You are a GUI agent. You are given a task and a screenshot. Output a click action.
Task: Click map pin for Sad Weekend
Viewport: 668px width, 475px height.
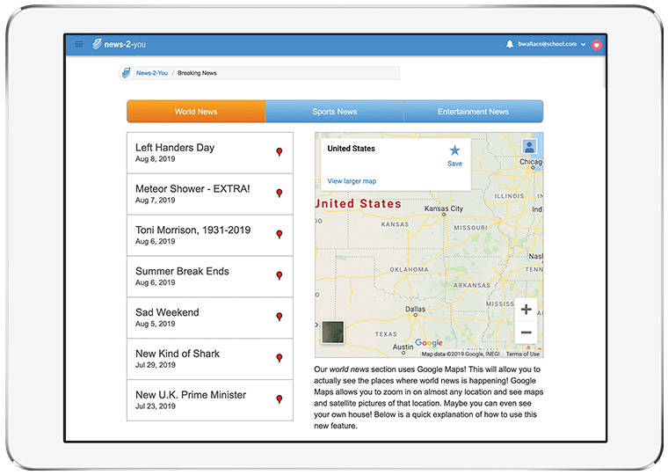pos(279,317)
